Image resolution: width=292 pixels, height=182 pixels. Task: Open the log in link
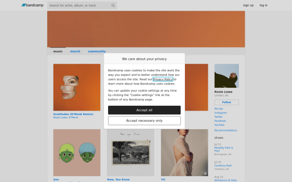[263, 5]
